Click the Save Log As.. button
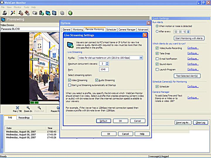The image size is (211, 158). point(183,123)
